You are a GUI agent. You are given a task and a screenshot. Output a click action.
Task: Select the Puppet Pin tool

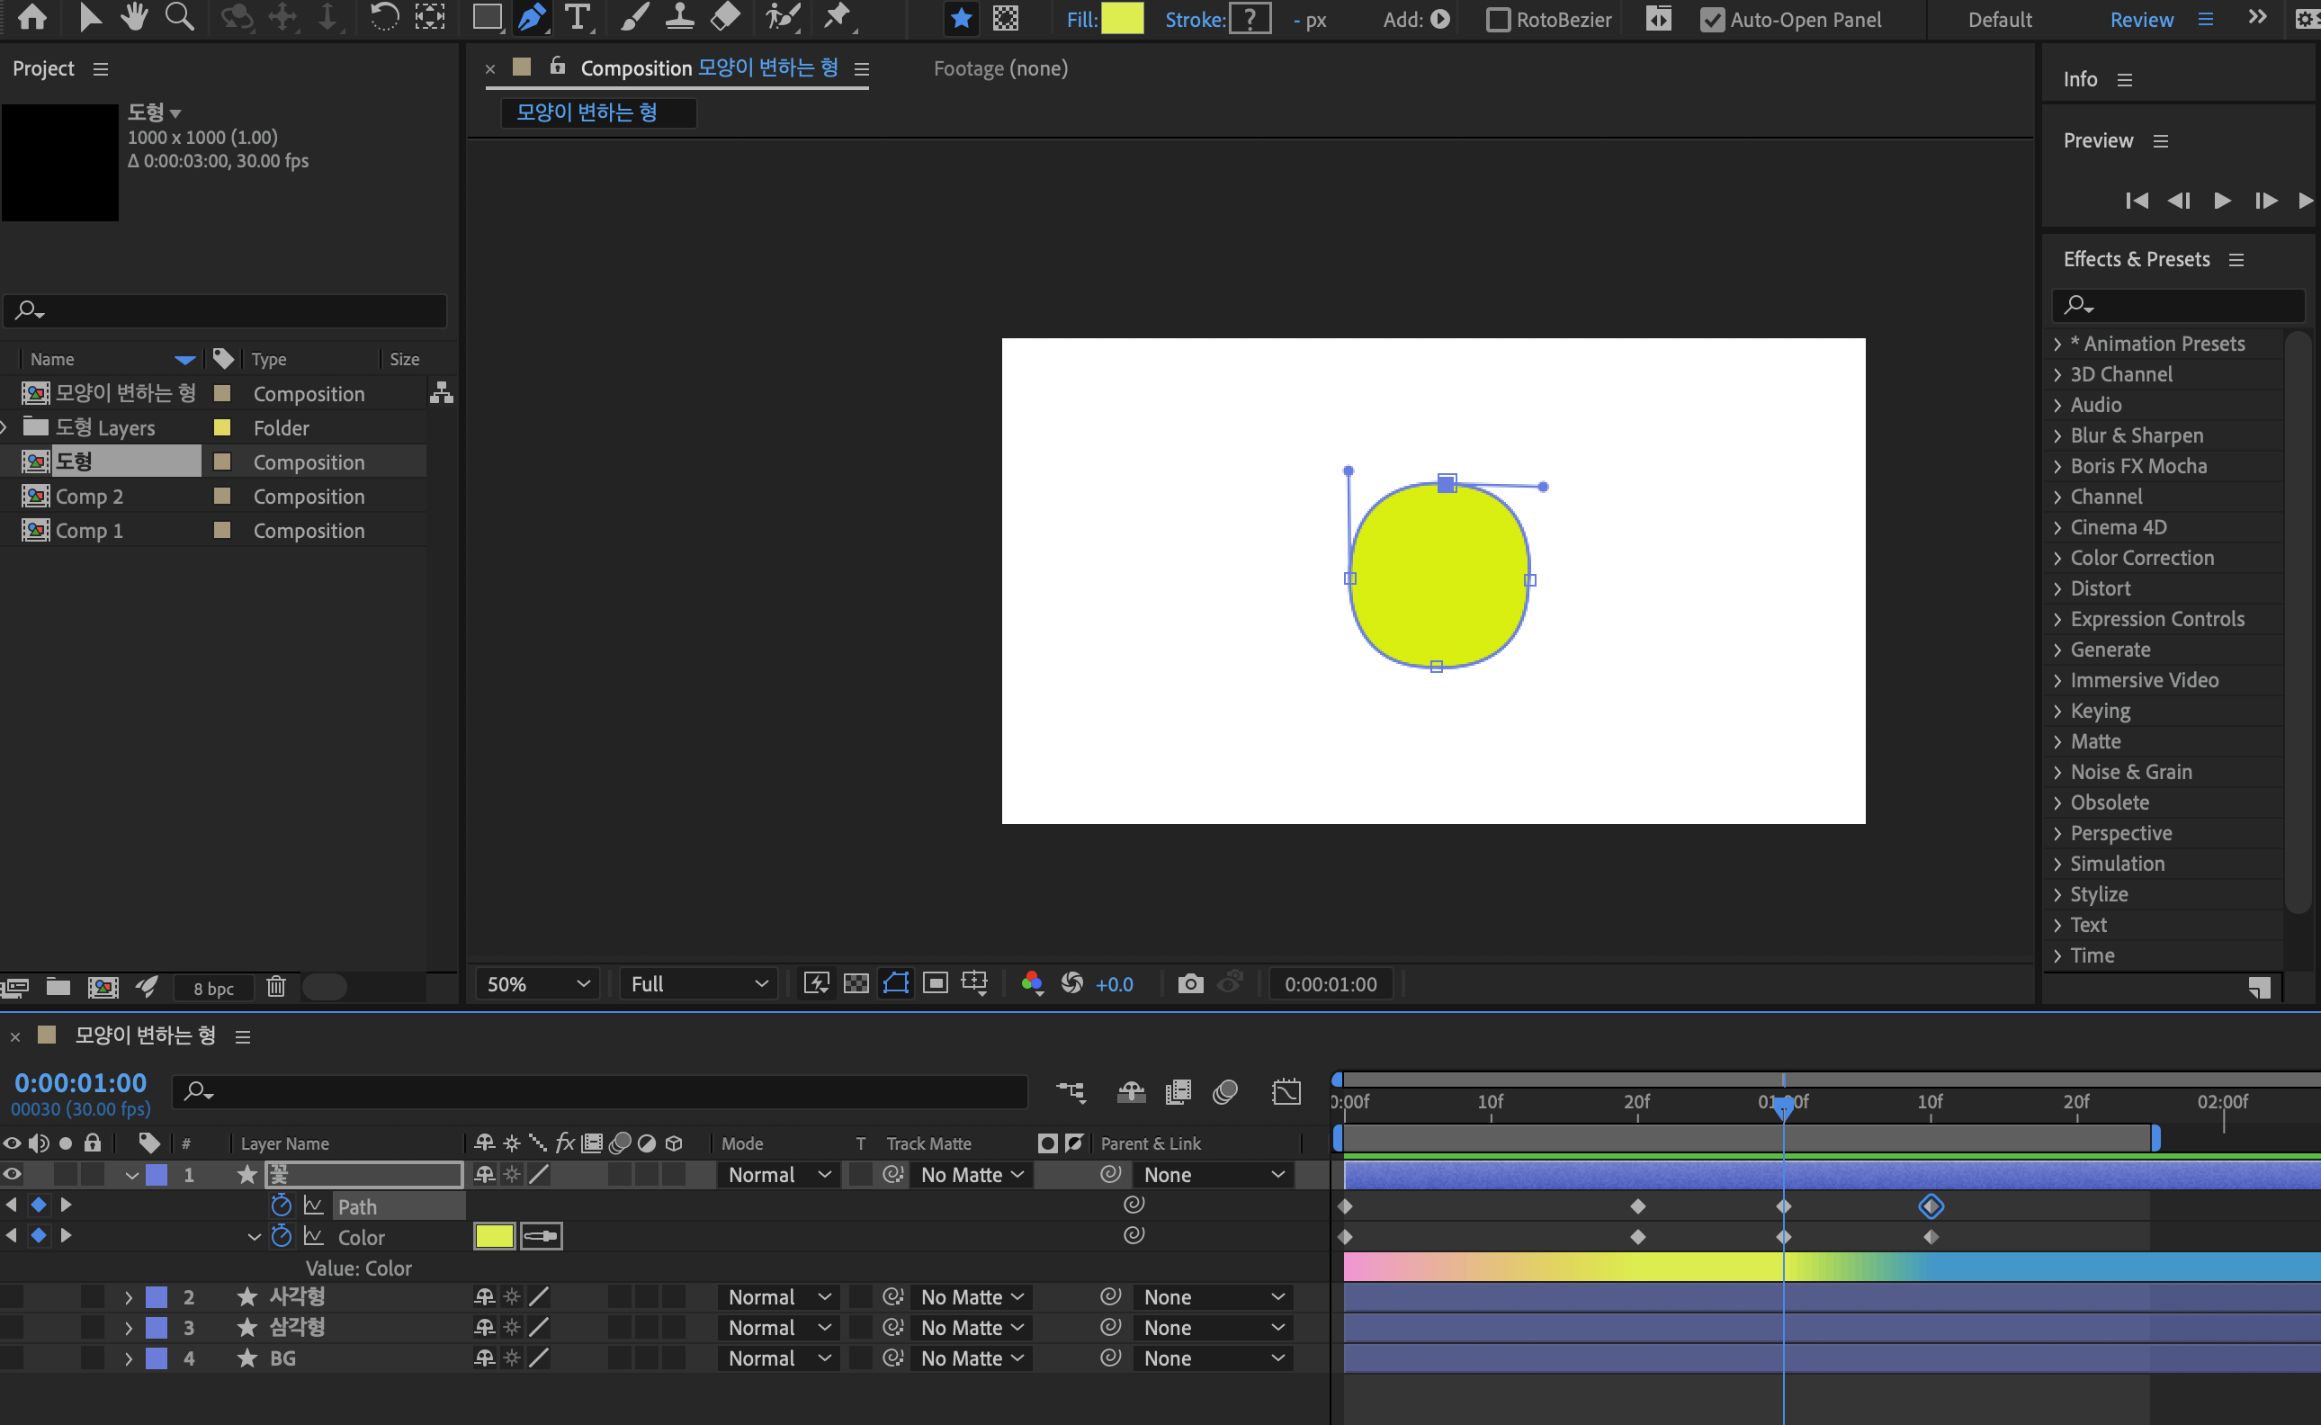click(837, 17)
